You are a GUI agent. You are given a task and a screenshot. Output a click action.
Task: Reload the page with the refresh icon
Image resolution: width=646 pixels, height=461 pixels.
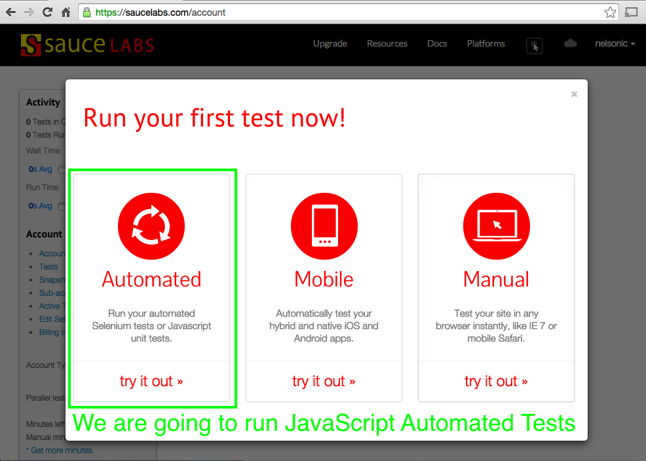[47, 12]
